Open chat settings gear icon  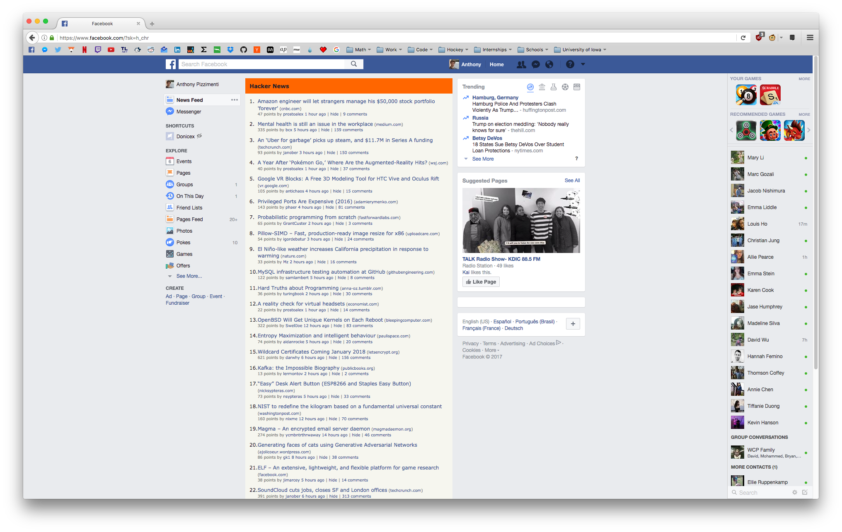tap(794, 492)
